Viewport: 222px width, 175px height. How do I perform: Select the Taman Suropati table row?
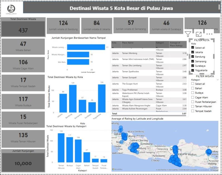point(149,79)
